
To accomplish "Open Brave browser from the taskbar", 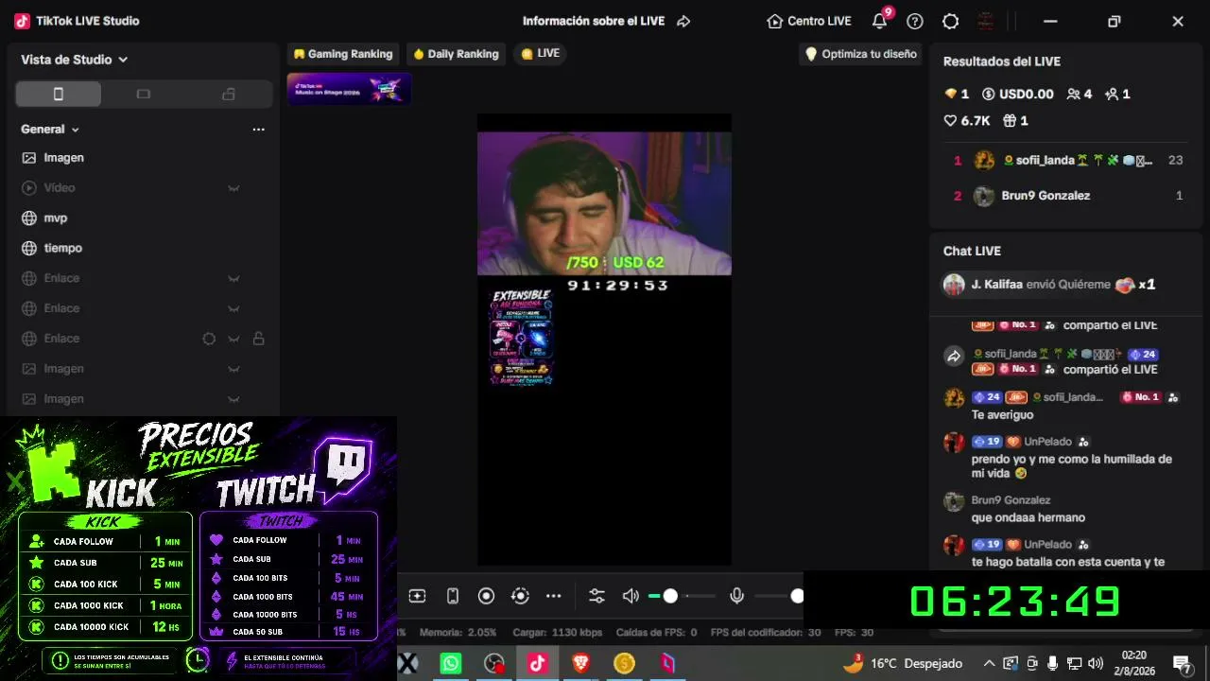I will 581,664.
